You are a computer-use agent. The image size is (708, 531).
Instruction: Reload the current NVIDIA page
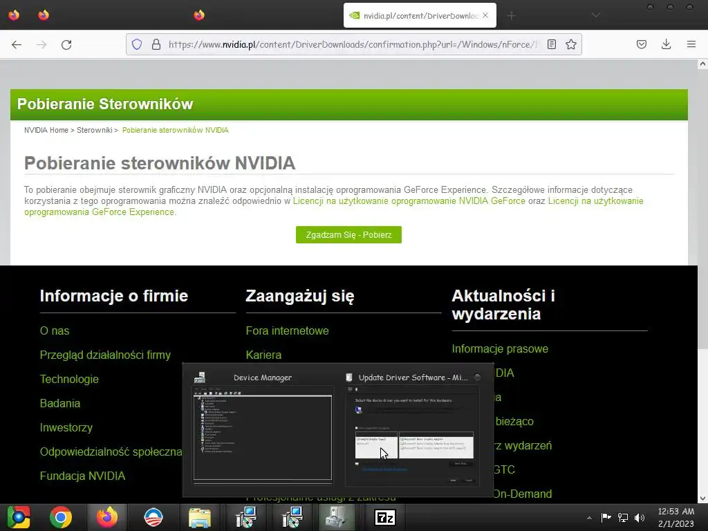click(x=66, y=44)
